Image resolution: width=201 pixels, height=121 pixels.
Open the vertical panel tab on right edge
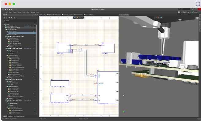[x=200, y=23]
